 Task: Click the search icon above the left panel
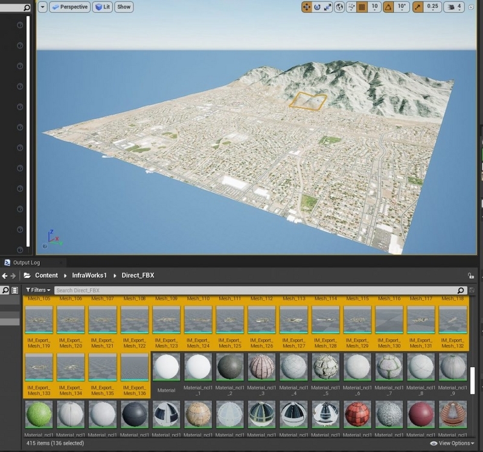click(27, 8)
